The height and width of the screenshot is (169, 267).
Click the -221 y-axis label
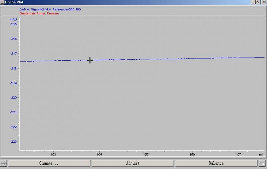(13, 112)
